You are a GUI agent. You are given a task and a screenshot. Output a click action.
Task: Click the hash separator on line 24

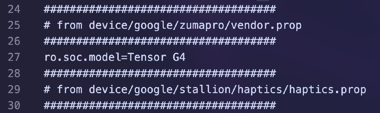click(160, 9)
